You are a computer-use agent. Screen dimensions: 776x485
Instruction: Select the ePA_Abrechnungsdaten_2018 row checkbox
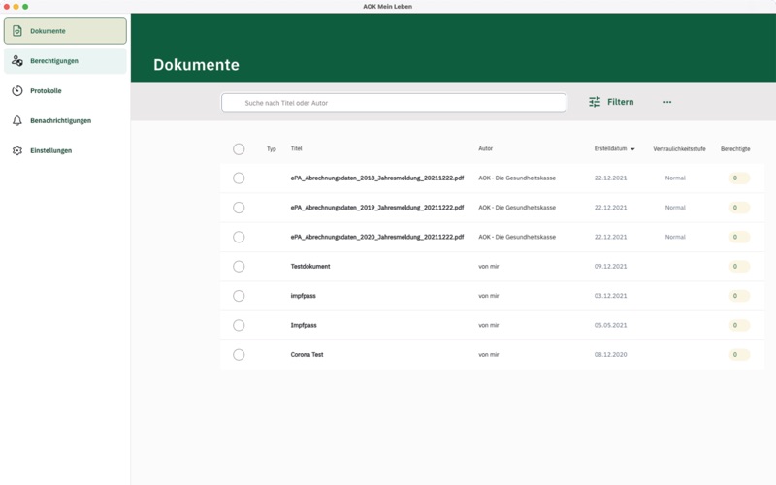tap(239, 178)
